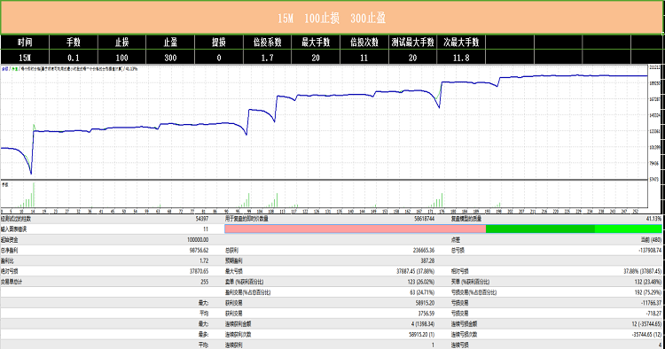The image size is (665, 349).
Task: Click the 63 (24.71%) profit trades value
Action: pyautogui.click(x=422, y=292)
